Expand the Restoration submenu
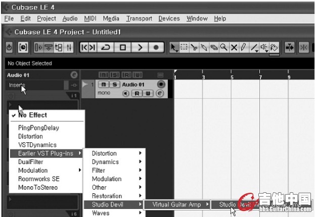 pyautogui.click(x=114, y=196)
